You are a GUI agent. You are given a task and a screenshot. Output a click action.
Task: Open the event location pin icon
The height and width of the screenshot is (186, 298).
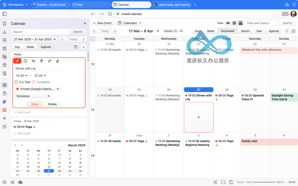point(41,61)
